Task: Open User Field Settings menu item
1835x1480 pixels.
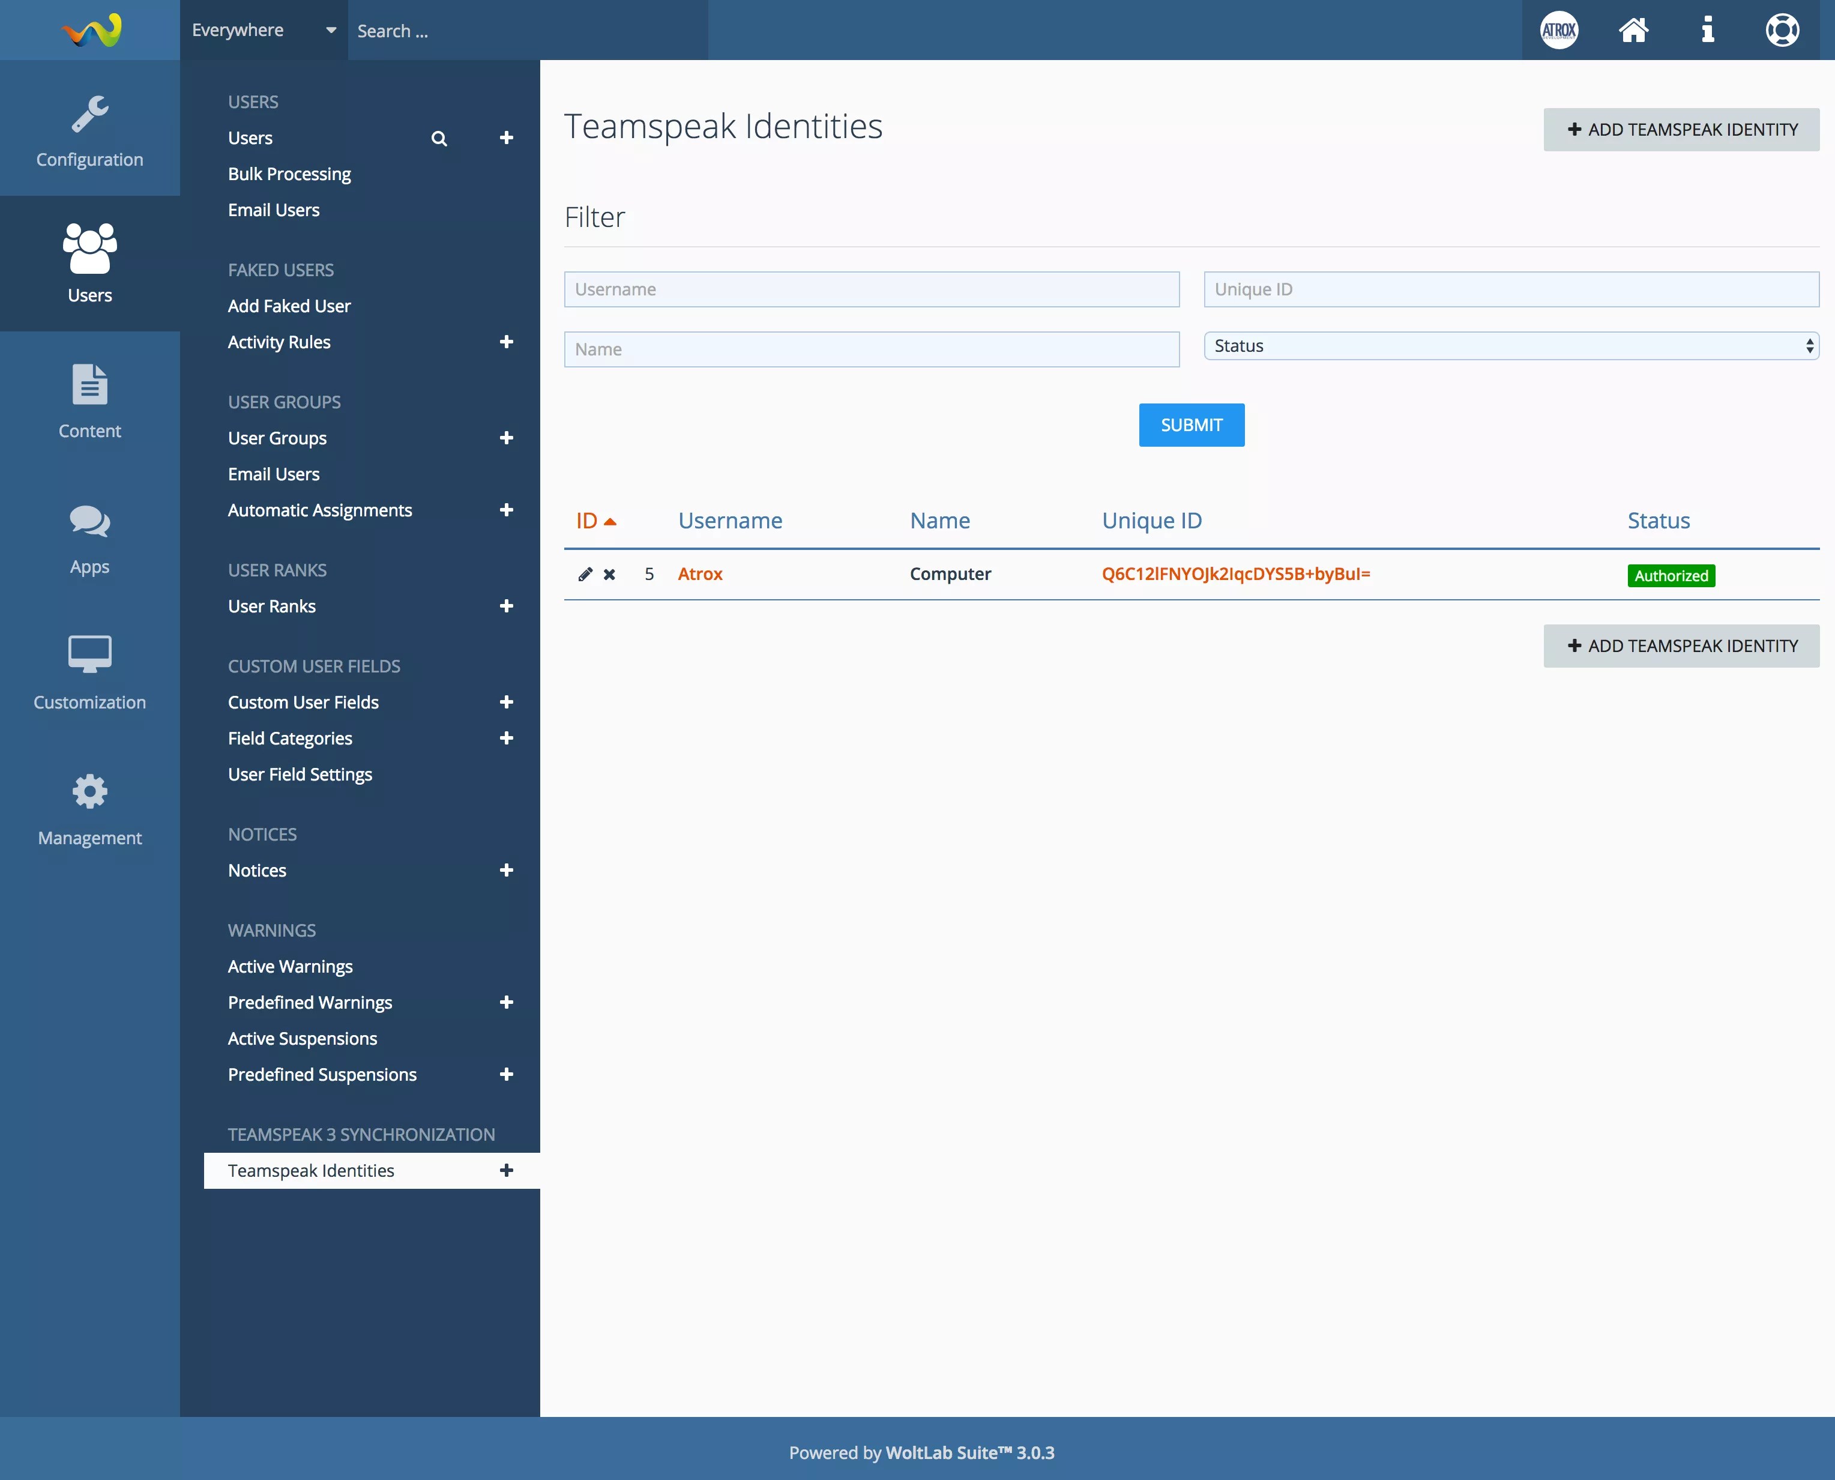Action: pyautogui.click(x=300, y=774)
